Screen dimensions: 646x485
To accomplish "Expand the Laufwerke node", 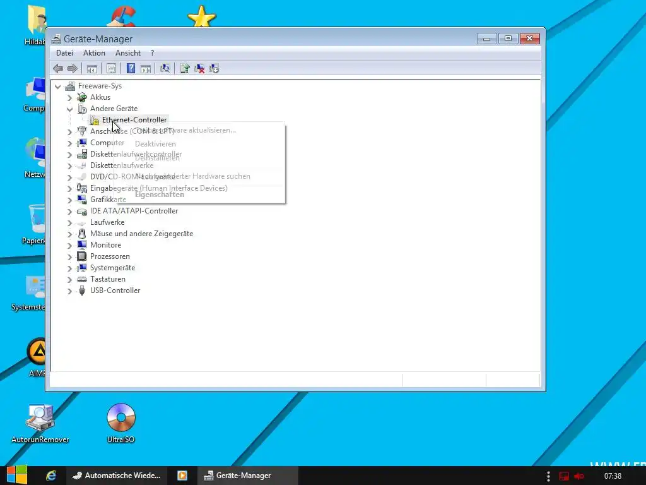I will [x=69, y=223].
